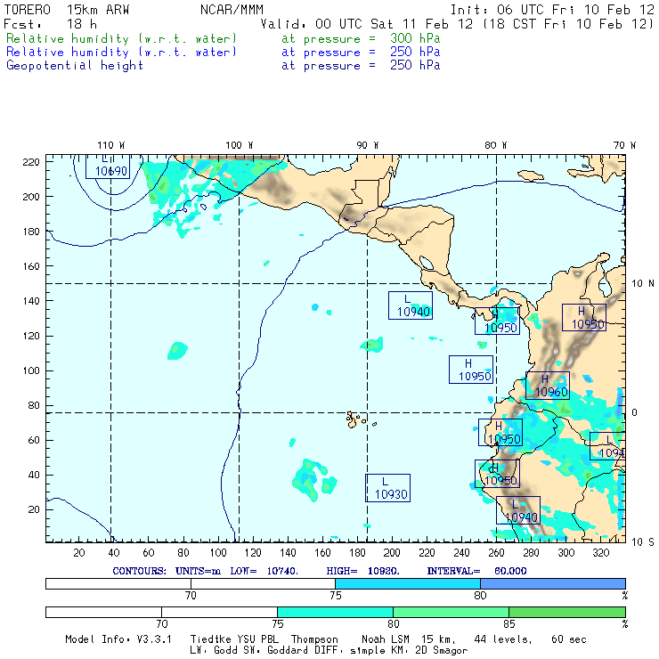This screenshot has width=659, height=659.
Task: Click the teal 75–80% segment of lower colorbar
Action: (335, 612)
